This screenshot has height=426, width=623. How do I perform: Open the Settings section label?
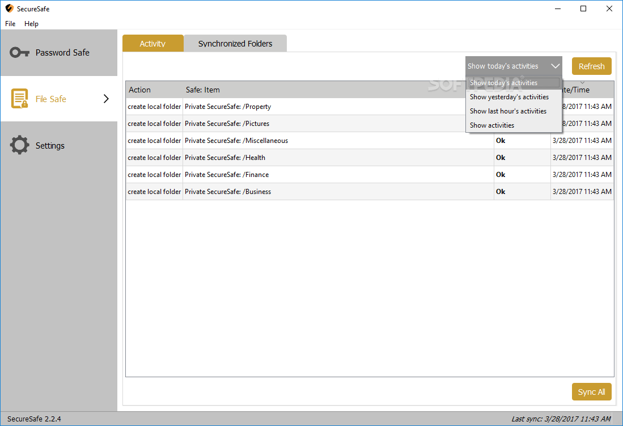tap(50, 146)
